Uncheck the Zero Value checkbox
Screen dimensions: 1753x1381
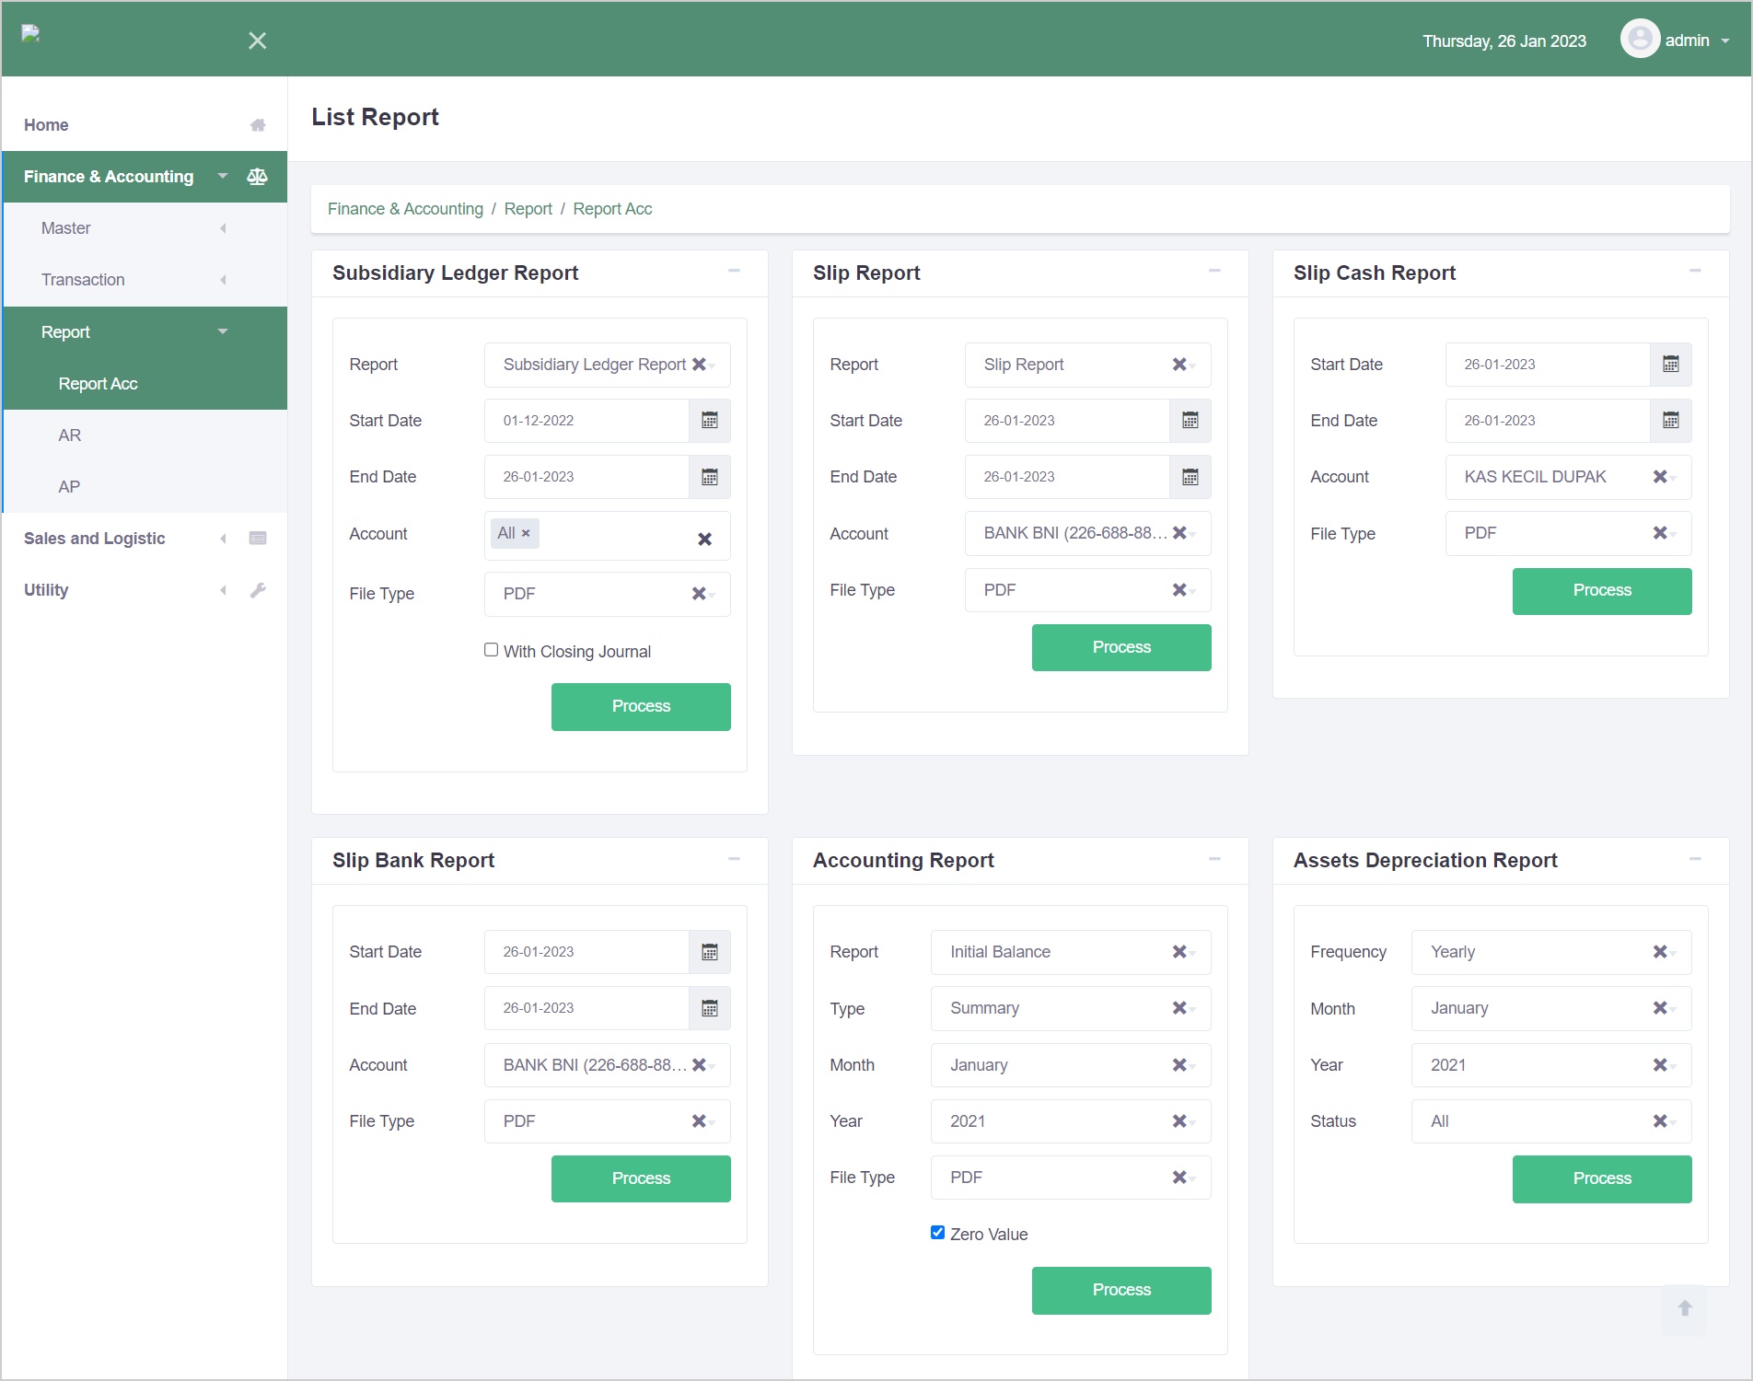937,1233
